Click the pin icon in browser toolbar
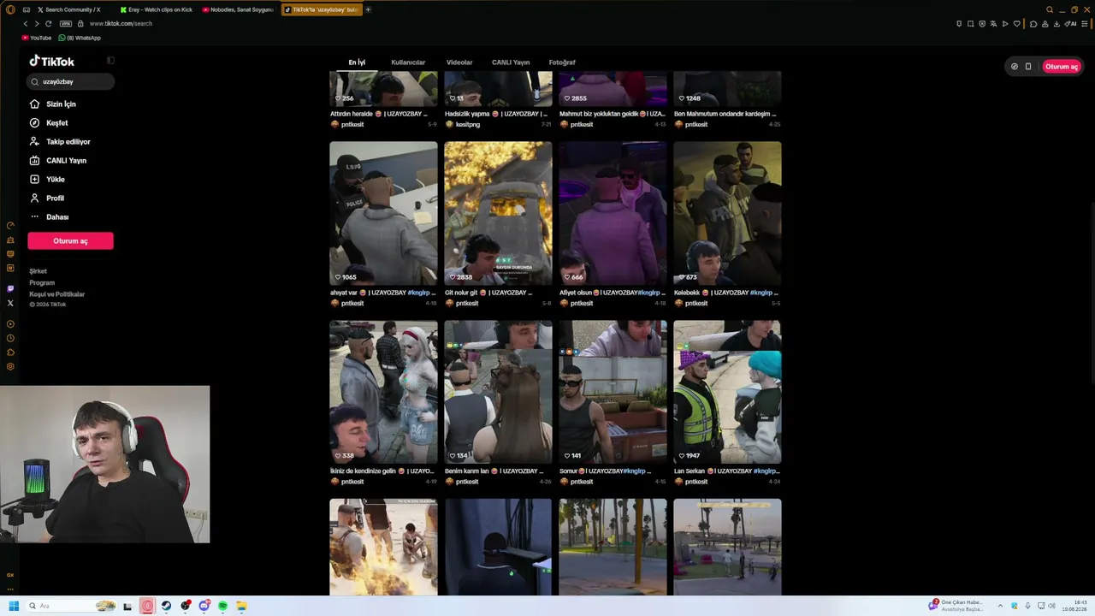 pos(959,24)
